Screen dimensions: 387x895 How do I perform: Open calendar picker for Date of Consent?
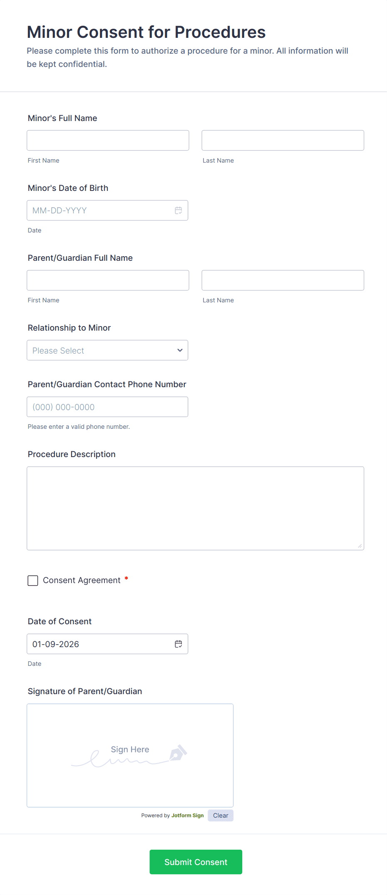(x=179, y=644)
